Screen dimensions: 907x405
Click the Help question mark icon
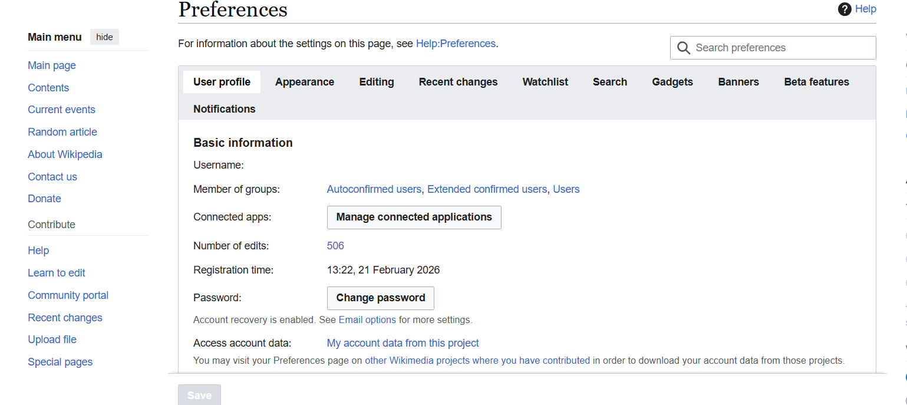coord(845,9)
